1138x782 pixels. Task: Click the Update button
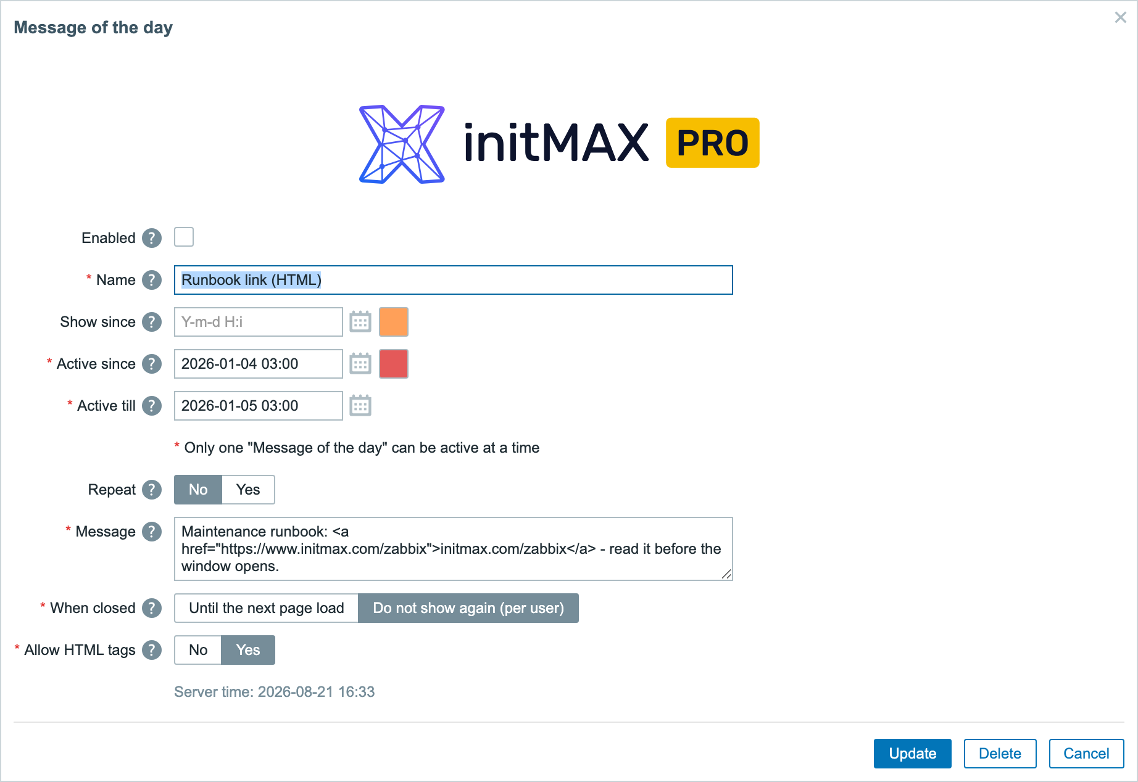(x=913, y=754)
